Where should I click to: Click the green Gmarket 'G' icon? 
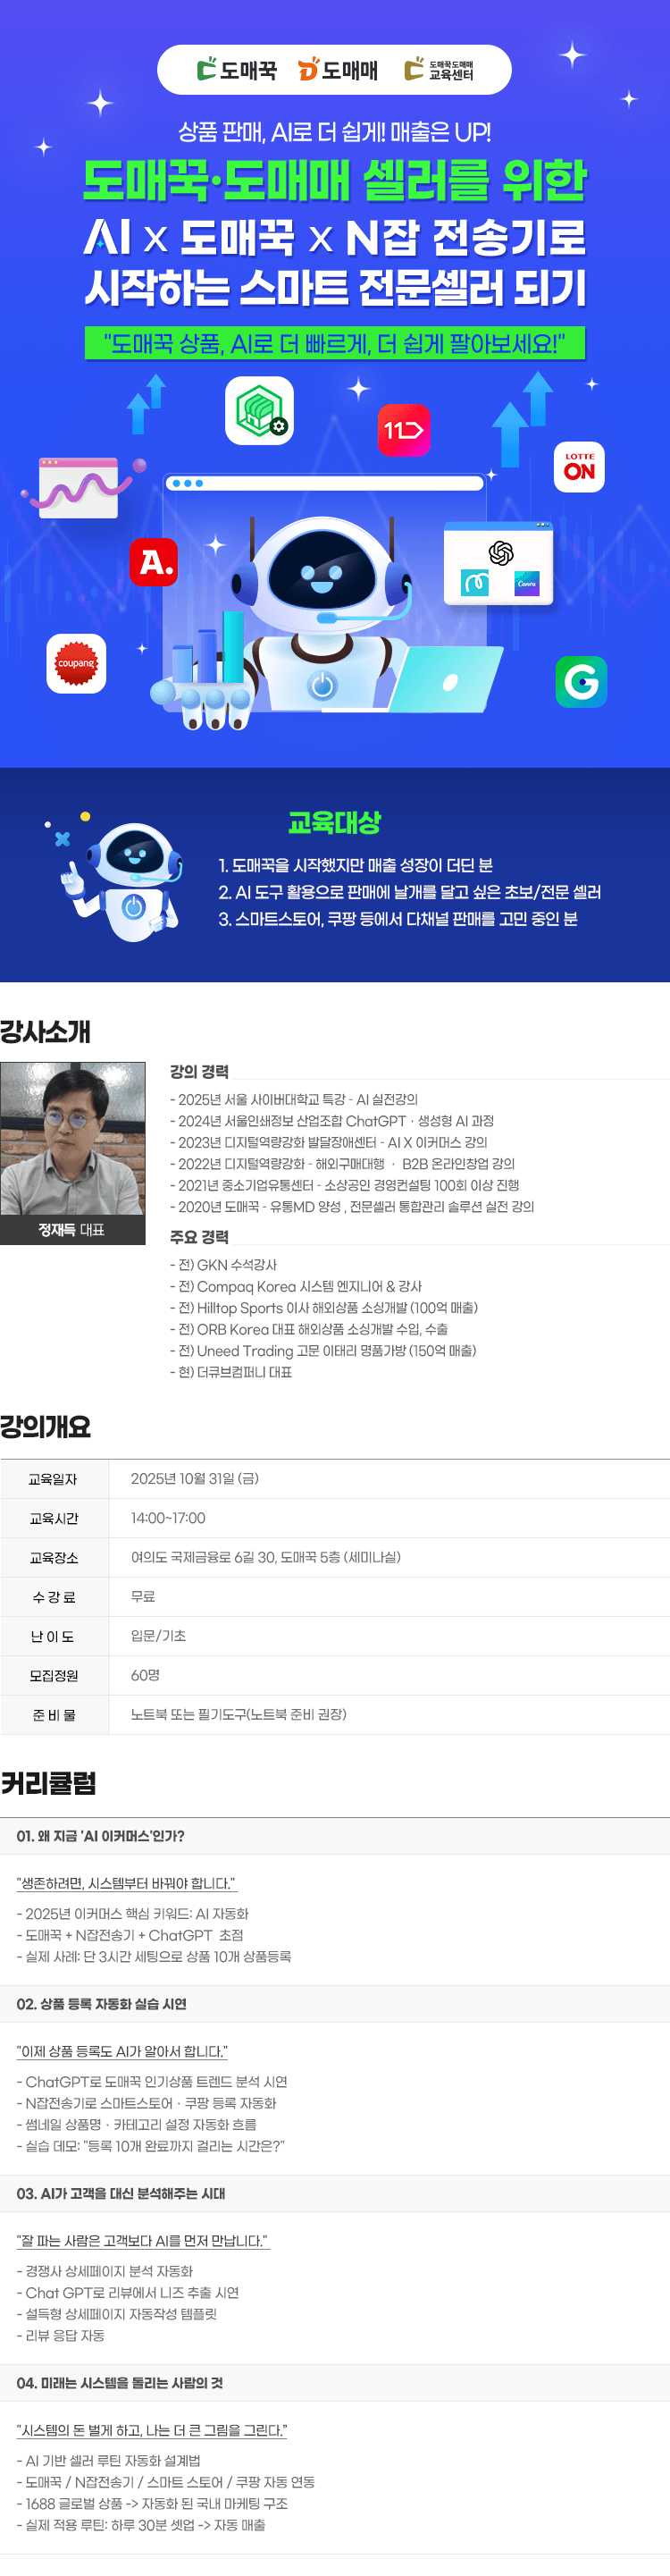581,682
